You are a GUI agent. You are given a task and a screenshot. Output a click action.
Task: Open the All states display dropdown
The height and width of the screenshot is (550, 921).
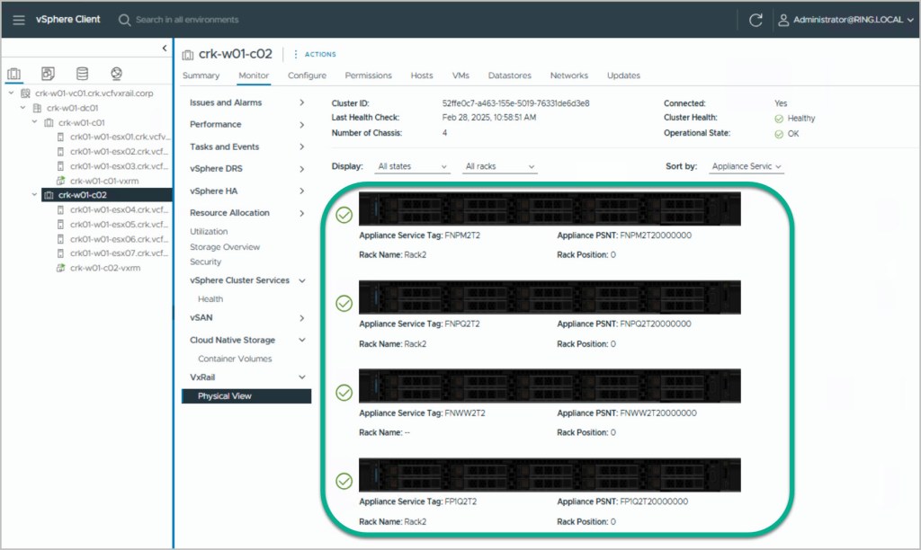(412, 167)
